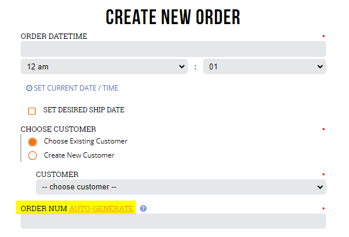This screenshot has height=237, width=349.
Task: Open the 12 am hour dropdown
Action: coord(104,66)
